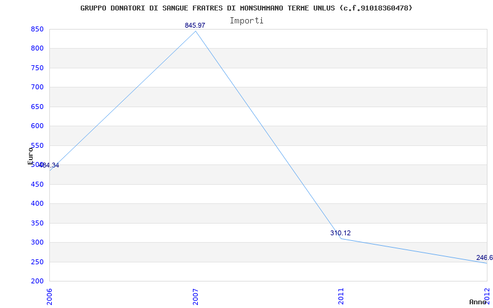493x308 pixels.
Task: Select the Importi subtitle text
Action: pos(246,21)
